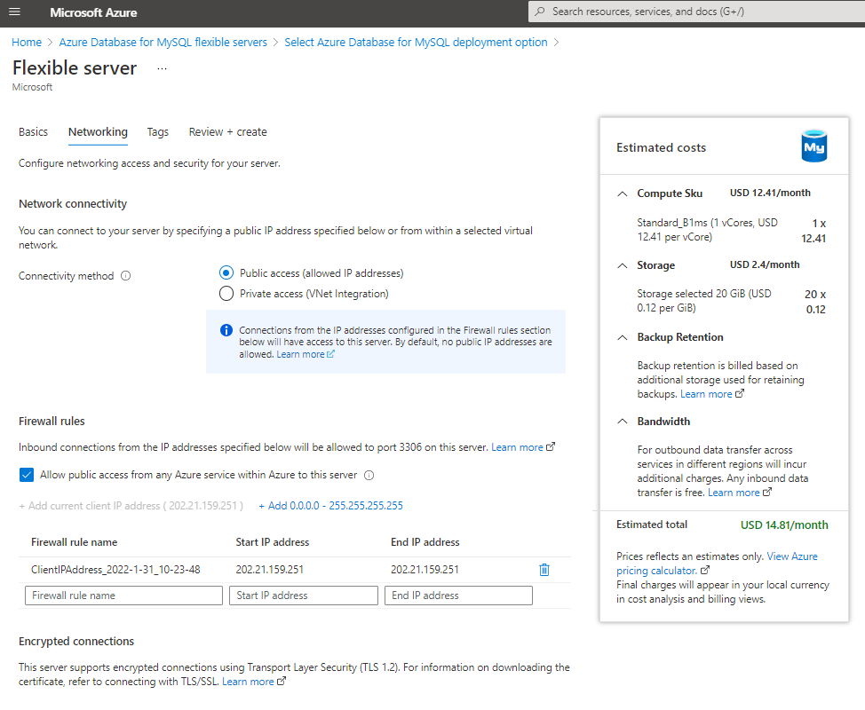Image resolution: width=865 pixels, height=710 pixels.
Task: Delete the ClientIPAddress firewall rule via trash icon
Action: pos(544,571)
